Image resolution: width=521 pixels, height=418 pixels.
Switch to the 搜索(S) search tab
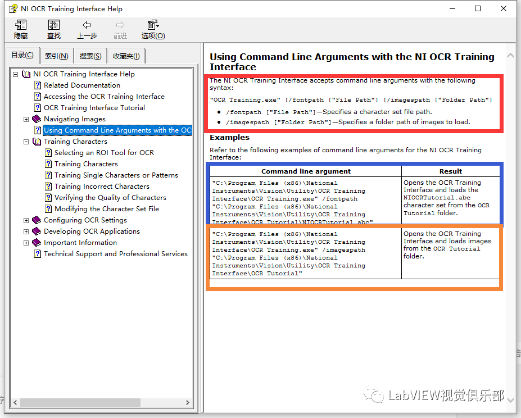click(x=90, y=56)
